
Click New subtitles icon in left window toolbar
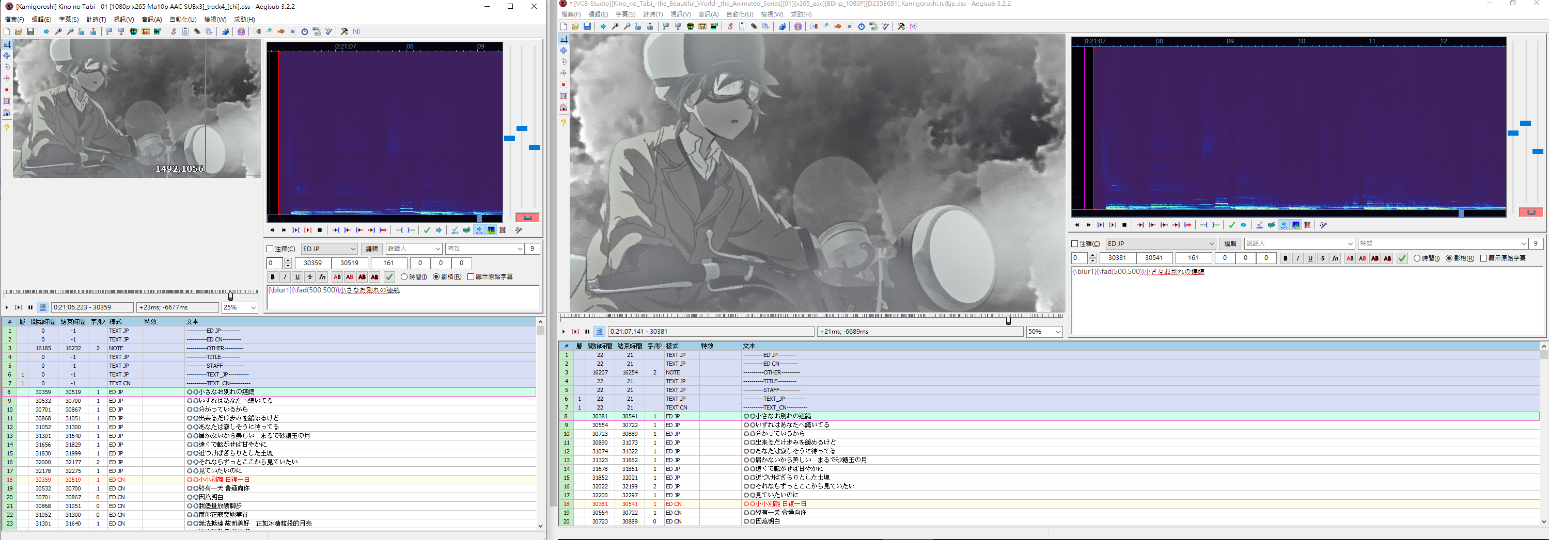[7, 32]
